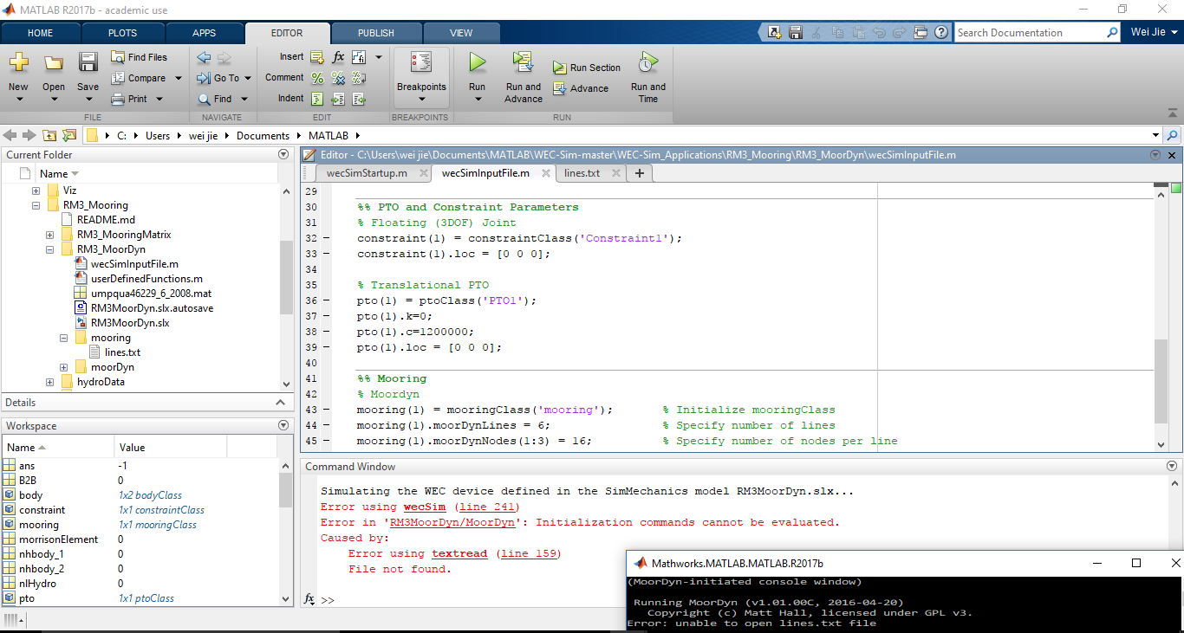This screenshot has width=1184, height=633.
Task: Select README.md in Current Folder
Action: click(x=106, y=220)
